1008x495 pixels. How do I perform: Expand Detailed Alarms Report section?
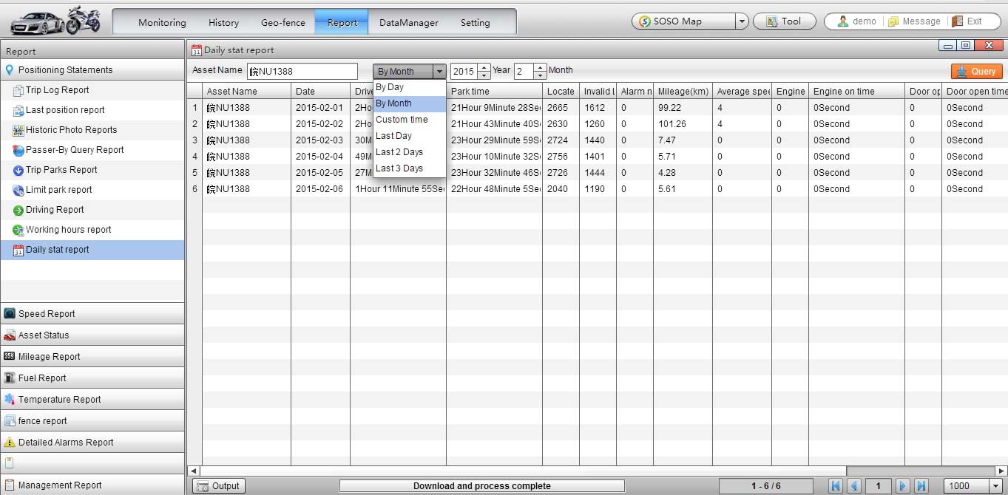pos(92,442)
